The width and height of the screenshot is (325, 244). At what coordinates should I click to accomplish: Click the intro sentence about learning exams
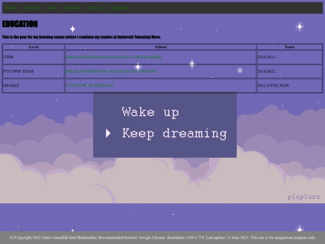81,37
